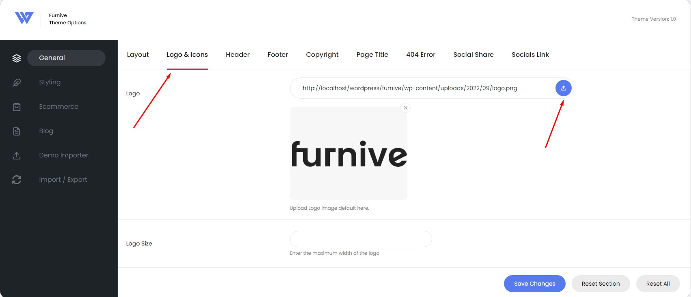Click the Save Changes button
The image size is (691, 297).
(x=535, y=284)
